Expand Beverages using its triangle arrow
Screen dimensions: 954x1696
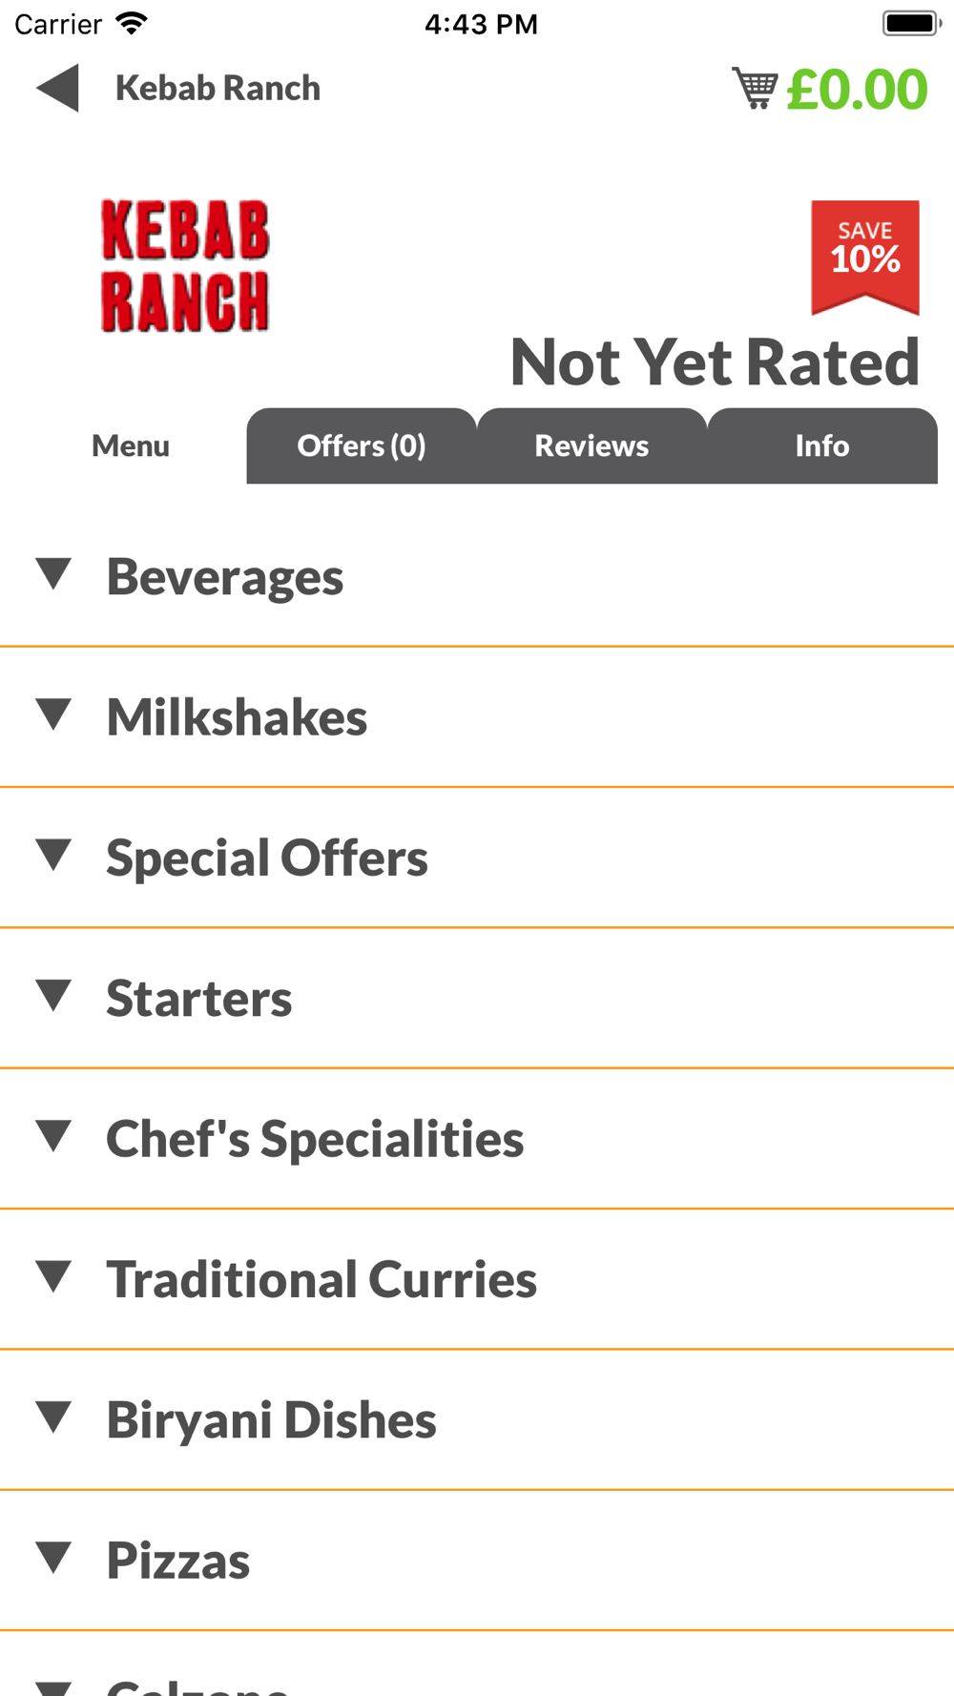tap(53, 575)
